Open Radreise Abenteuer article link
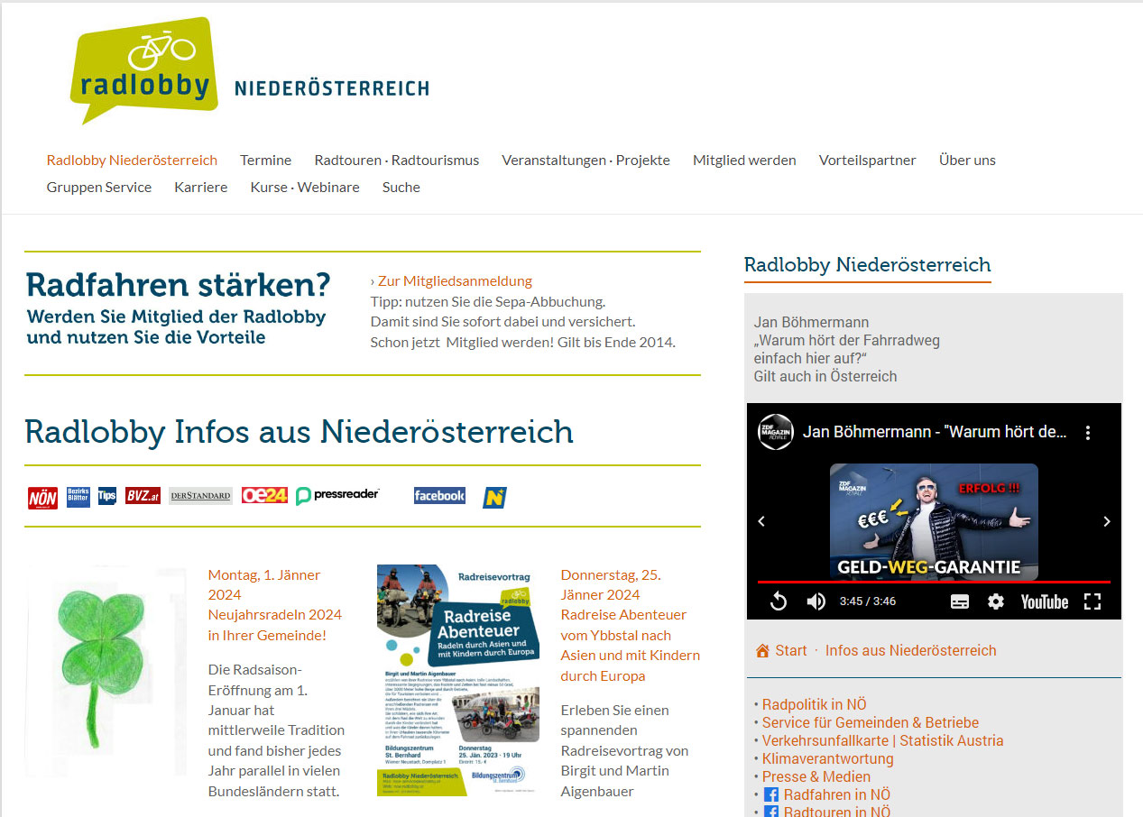The width and height of the screenshot is (1143, 817). click(630, 645)
